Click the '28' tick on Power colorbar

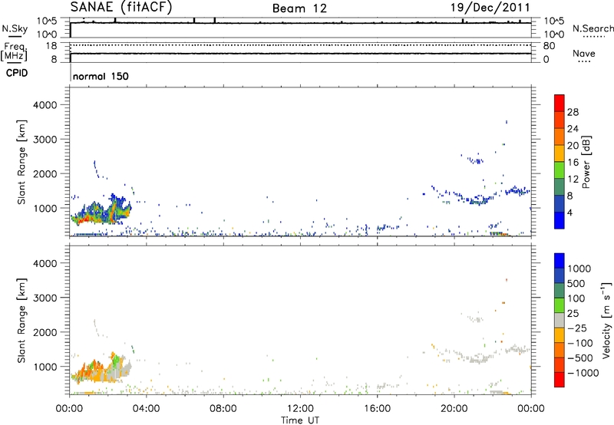pyautogui.click(x=573, y=112)
